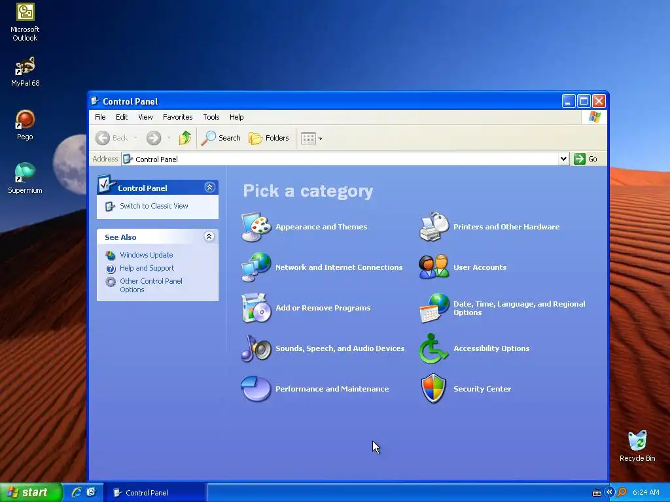Open Search from the toolbar
Screen dimensions: 670x502
point(221,138)
